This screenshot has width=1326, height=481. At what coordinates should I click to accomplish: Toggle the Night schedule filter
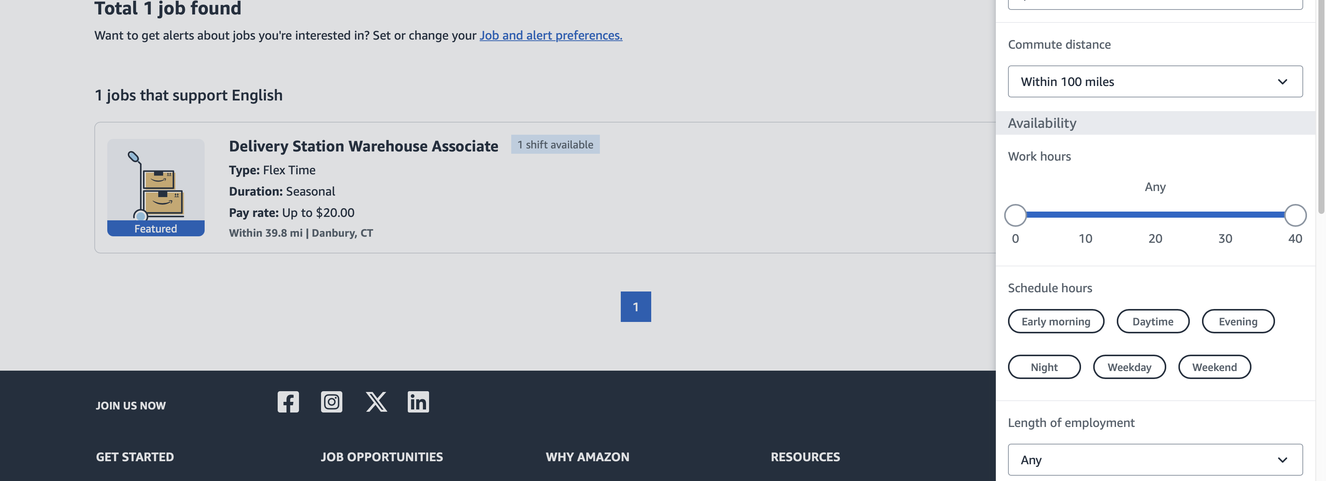(1044, 367)
